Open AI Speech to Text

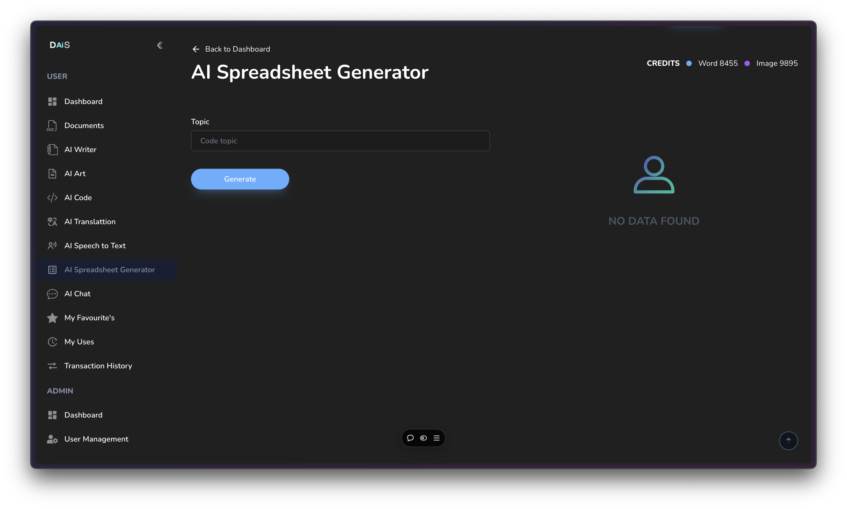[x=95, y=245]
